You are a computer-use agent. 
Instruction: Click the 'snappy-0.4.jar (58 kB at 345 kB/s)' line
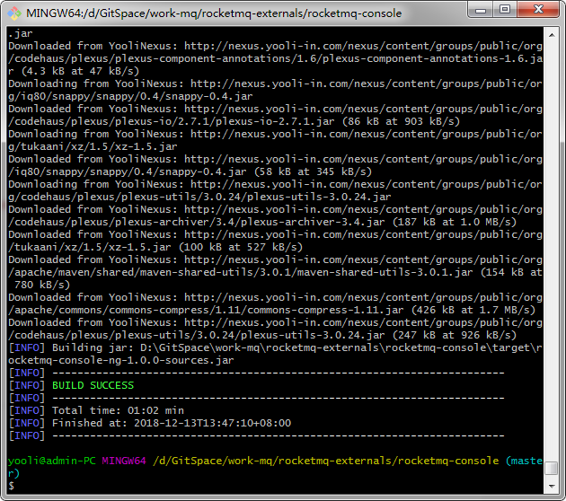click(190, 171)
